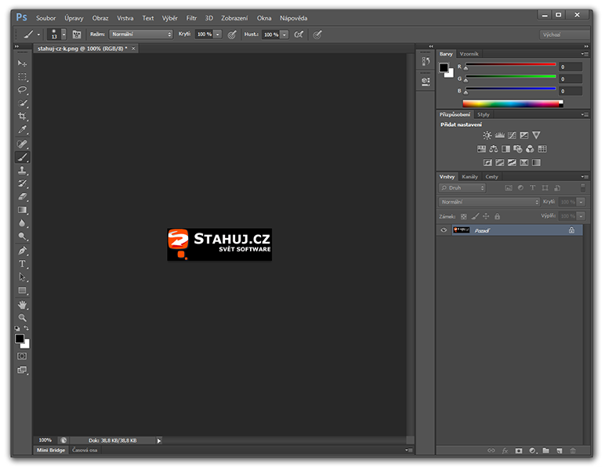
Task: Select the Pen tool
Action: [23, 251]
